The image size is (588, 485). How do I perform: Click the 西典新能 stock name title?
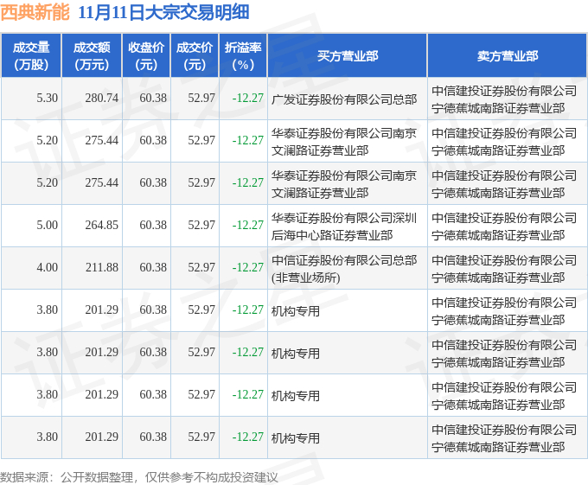tap(35, 13)
